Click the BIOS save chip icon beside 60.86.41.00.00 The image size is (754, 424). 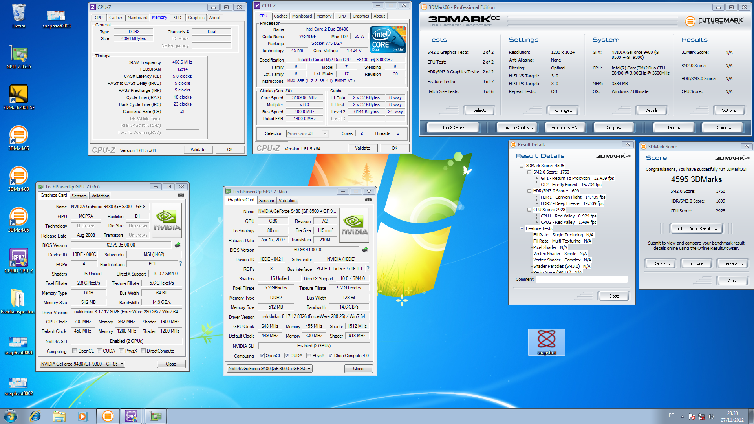[365, 250]
